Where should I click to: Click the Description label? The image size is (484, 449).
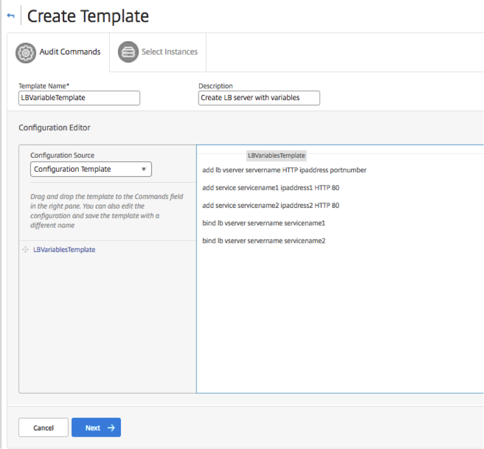215,86
